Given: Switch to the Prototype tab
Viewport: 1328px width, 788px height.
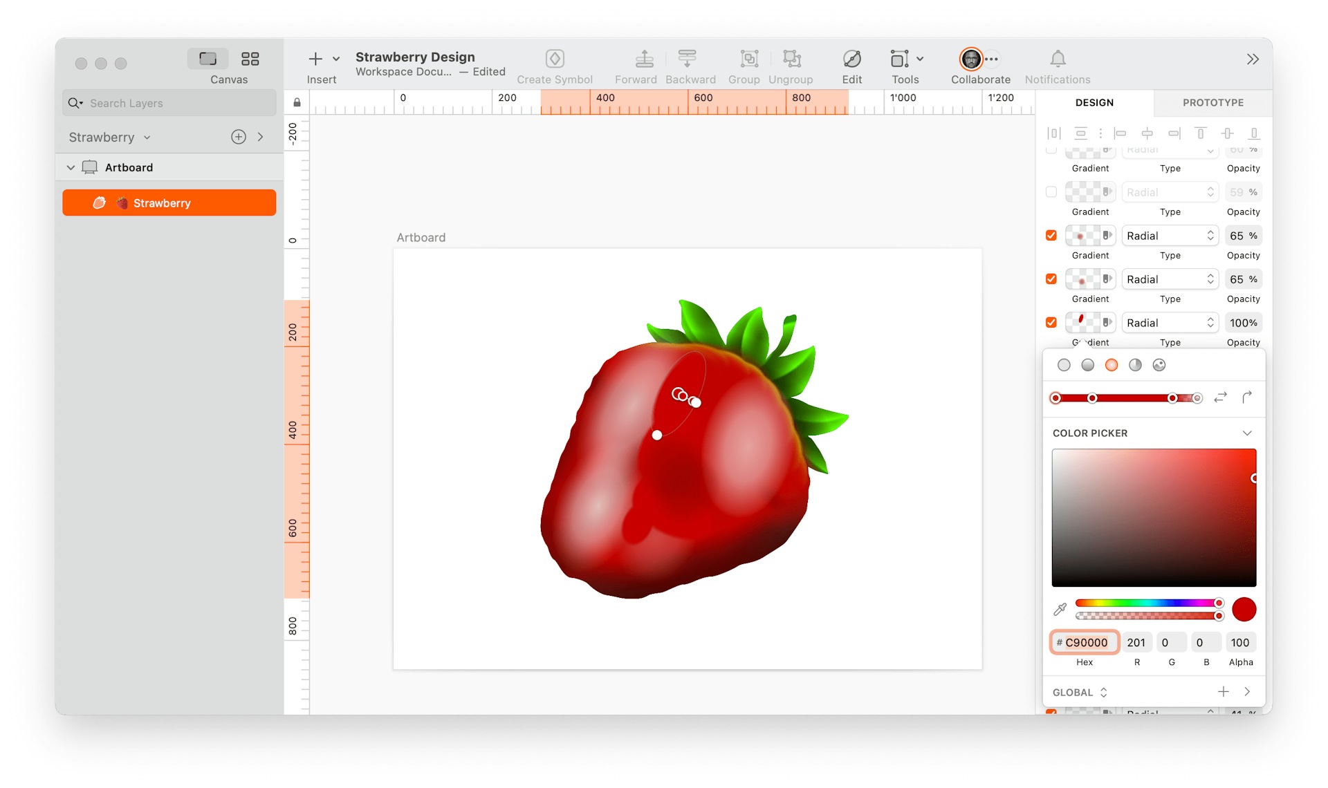Looking at the screenshot, I should 1212,102.
